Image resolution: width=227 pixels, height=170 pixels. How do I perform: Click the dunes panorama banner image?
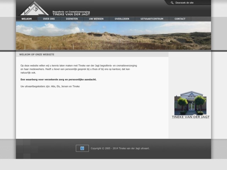(x=113, y=35)
